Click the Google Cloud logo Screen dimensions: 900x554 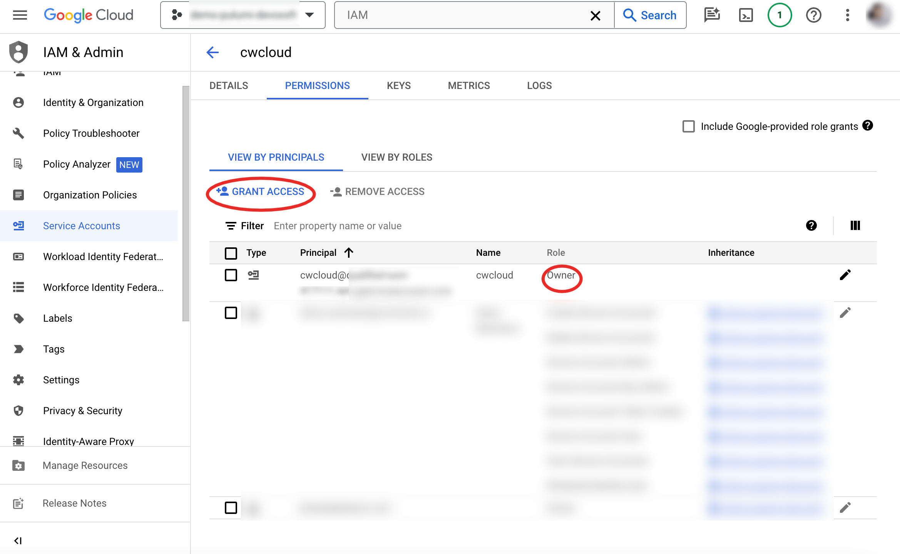coord(89,15)
